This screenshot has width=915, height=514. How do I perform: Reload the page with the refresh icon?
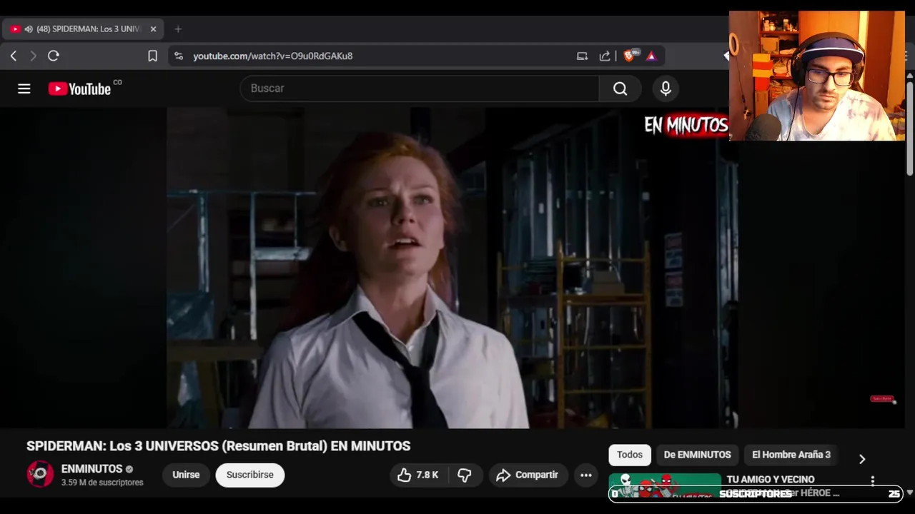[54, 56]
